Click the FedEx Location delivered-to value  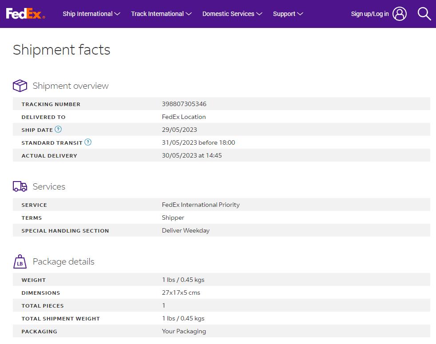pos(184,117)
